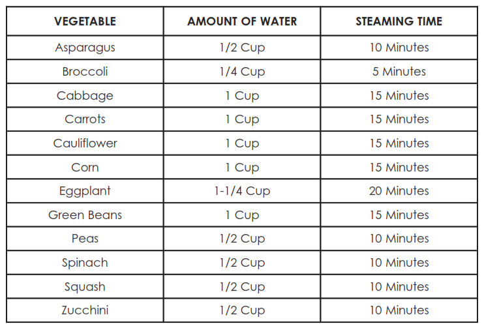Click the Corn vegetable cell

[x=85, y=167]
